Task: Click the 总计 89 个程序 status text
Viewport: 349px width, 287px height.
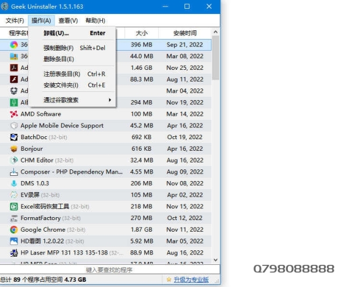Action: point(43,279)
